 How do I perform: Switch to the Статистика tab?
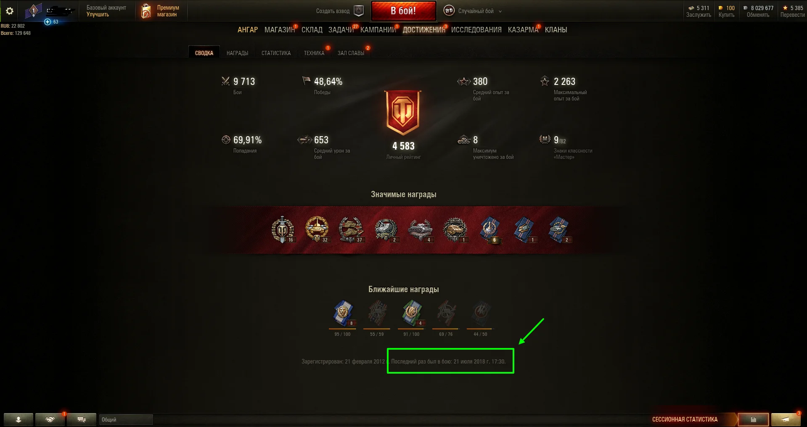[276, 53]
